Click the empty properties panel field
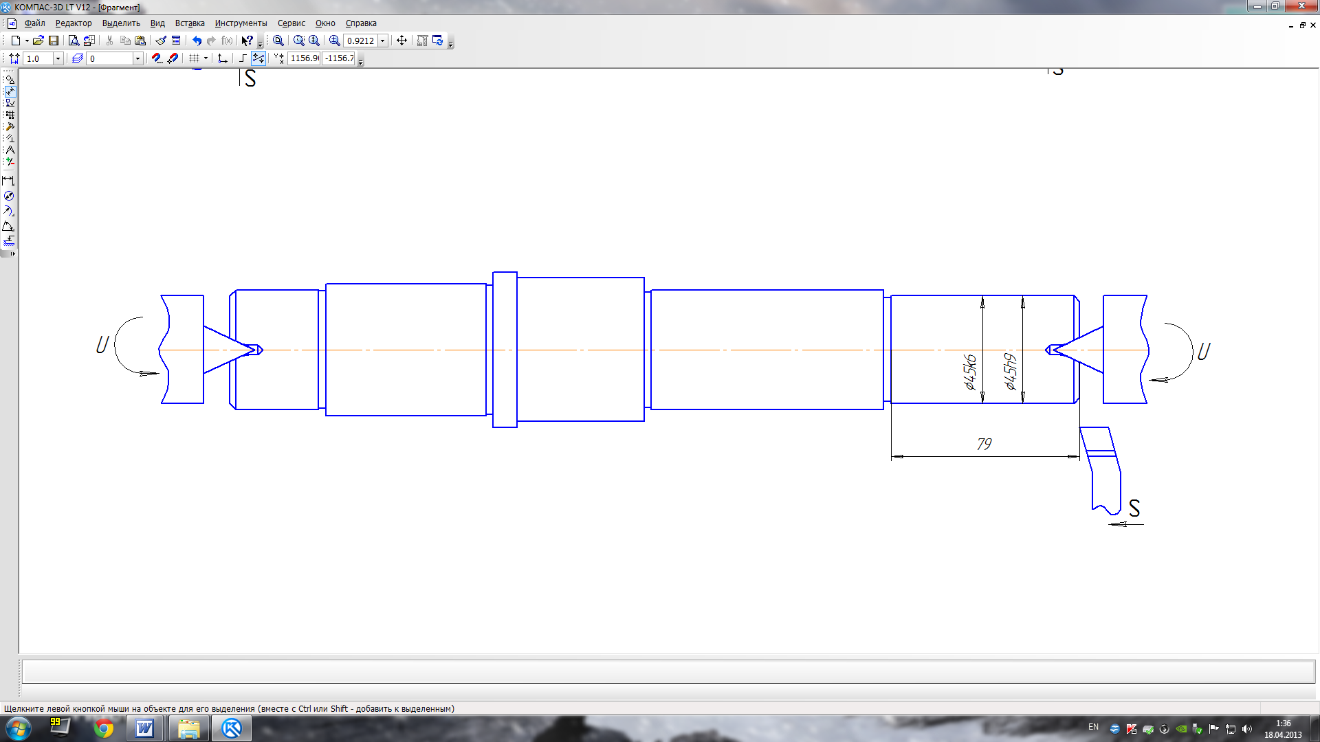 pyautogui.click(x=668, y=671)
